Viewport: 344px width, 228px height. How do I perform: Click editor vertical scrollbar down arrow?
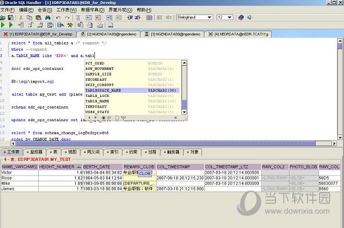click(340, 137)
